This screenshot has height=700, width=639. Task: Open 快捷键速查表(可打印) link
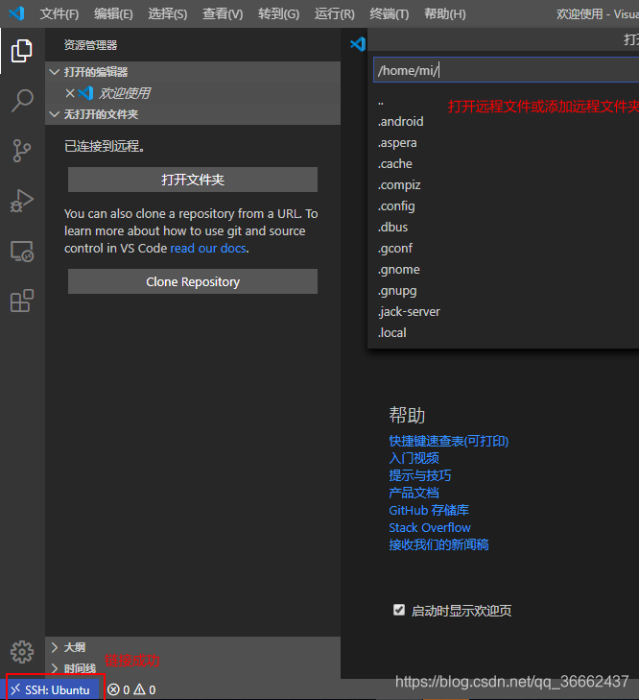pyautogui.click(x=448, y=441)
